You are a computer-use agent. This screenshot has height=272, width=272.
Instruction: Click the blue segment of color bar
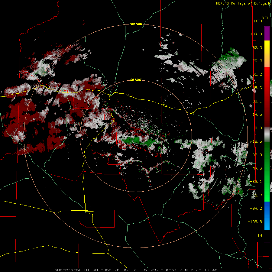pos(267,215)
